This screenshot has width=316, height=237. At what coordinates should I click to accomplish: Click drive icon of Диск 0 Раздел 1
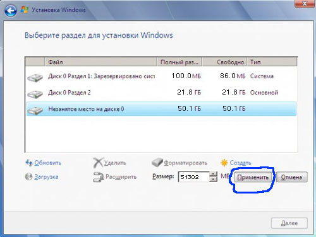coord(35,78)
